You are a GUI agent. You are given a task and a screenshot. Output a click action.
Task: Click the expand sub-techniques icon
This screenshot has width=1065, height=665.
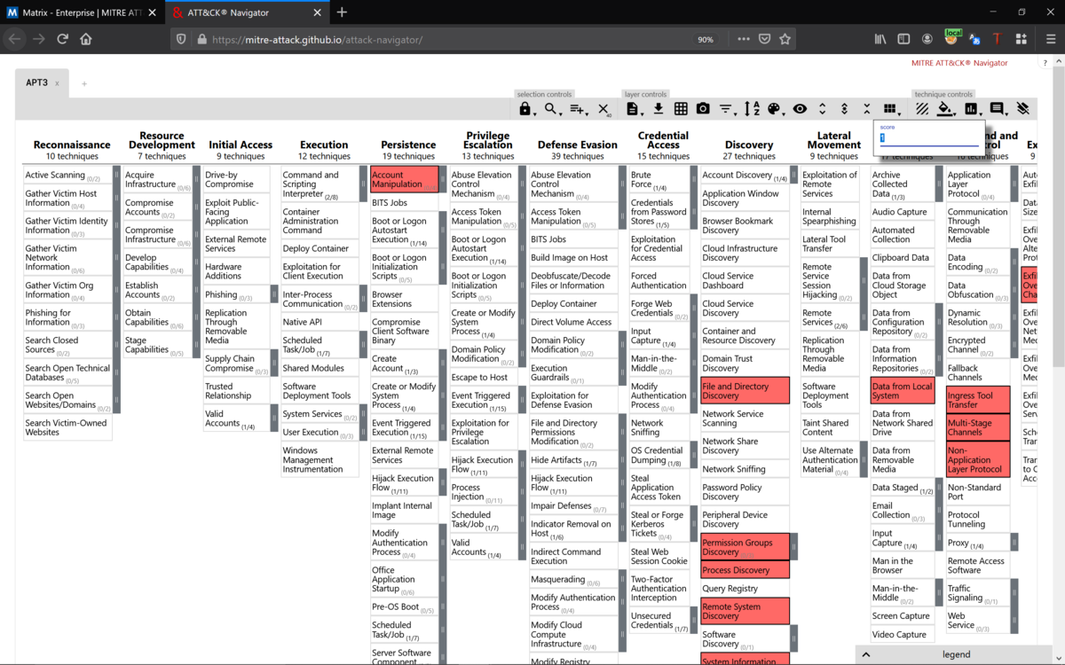point(822,109)
